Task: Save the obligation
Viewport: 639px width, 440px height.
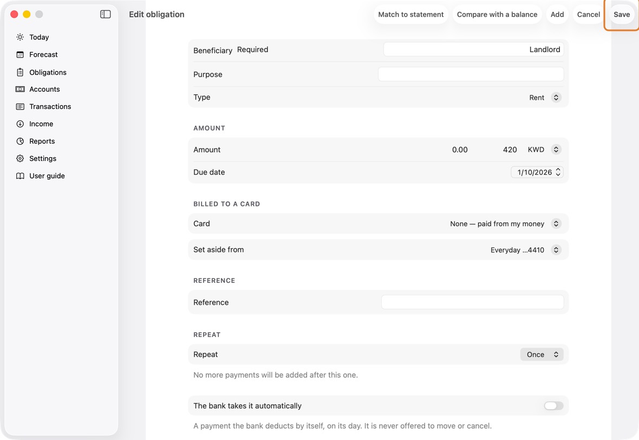Action: (622, 14)
